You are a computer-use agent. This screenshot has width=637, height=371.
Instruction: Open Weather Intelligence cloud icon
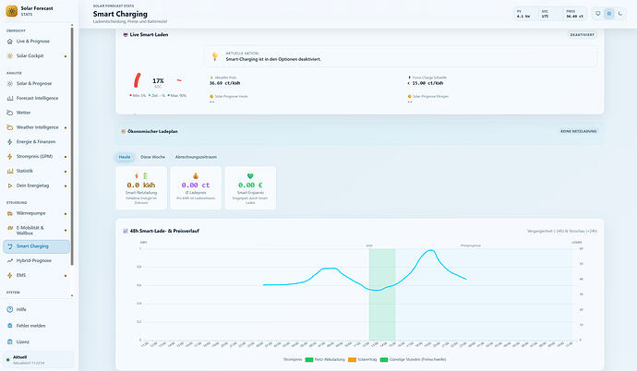click(x=10, y=127)
